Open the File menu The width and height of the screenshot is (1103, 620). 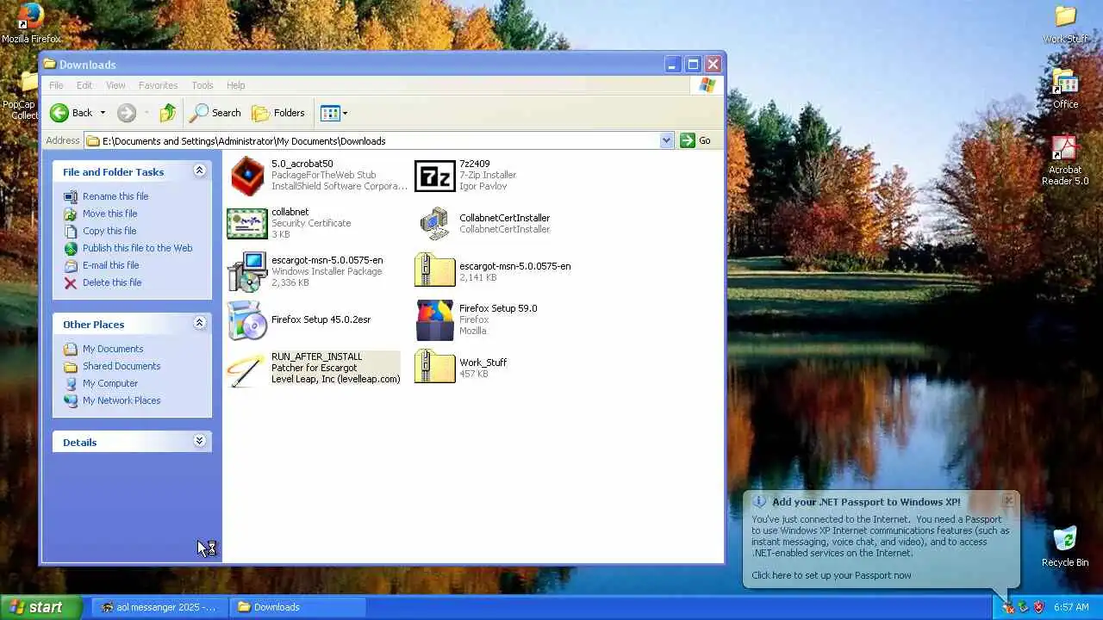(56, 85)
